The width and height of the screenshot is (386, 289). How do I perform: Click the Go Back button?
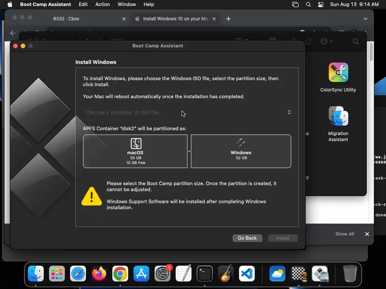(x=247, y=238)
